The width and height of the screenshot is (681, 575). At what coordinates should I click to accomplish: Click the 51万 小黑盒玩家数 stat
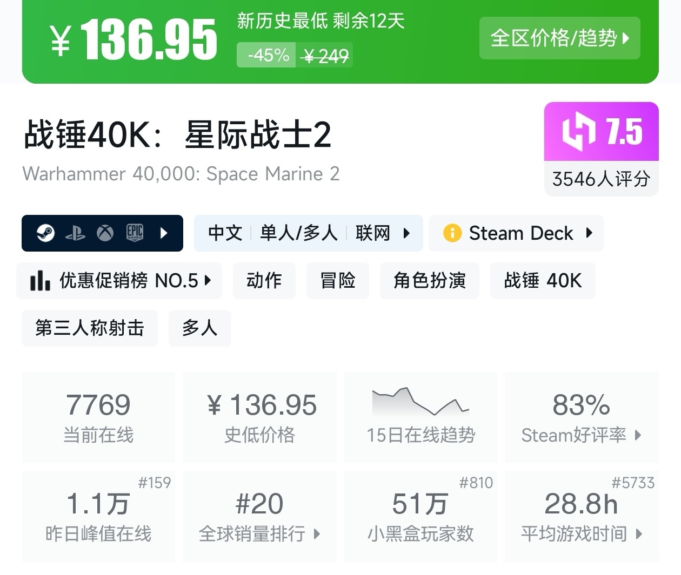coord(420,516)
